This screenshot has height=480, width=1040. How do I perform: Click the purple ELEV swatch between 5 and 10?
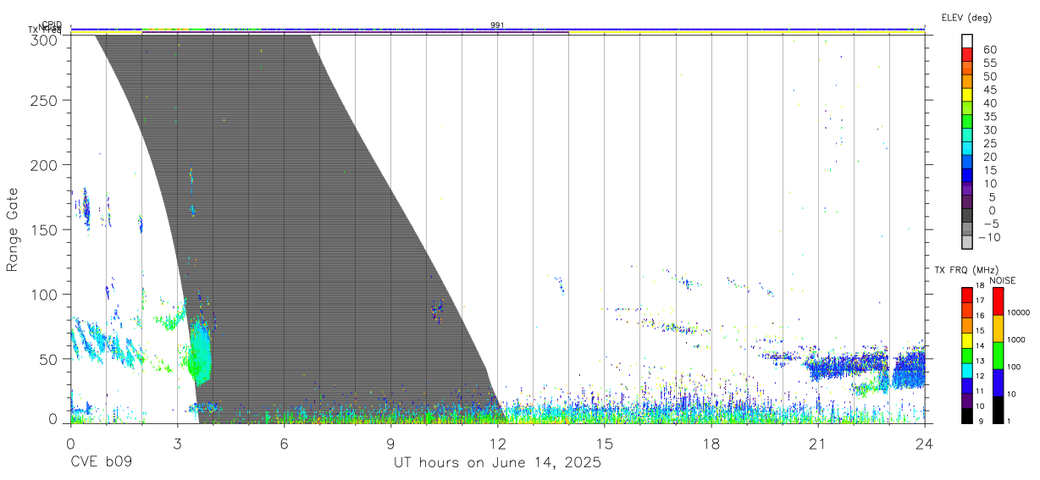click(968, 190)
